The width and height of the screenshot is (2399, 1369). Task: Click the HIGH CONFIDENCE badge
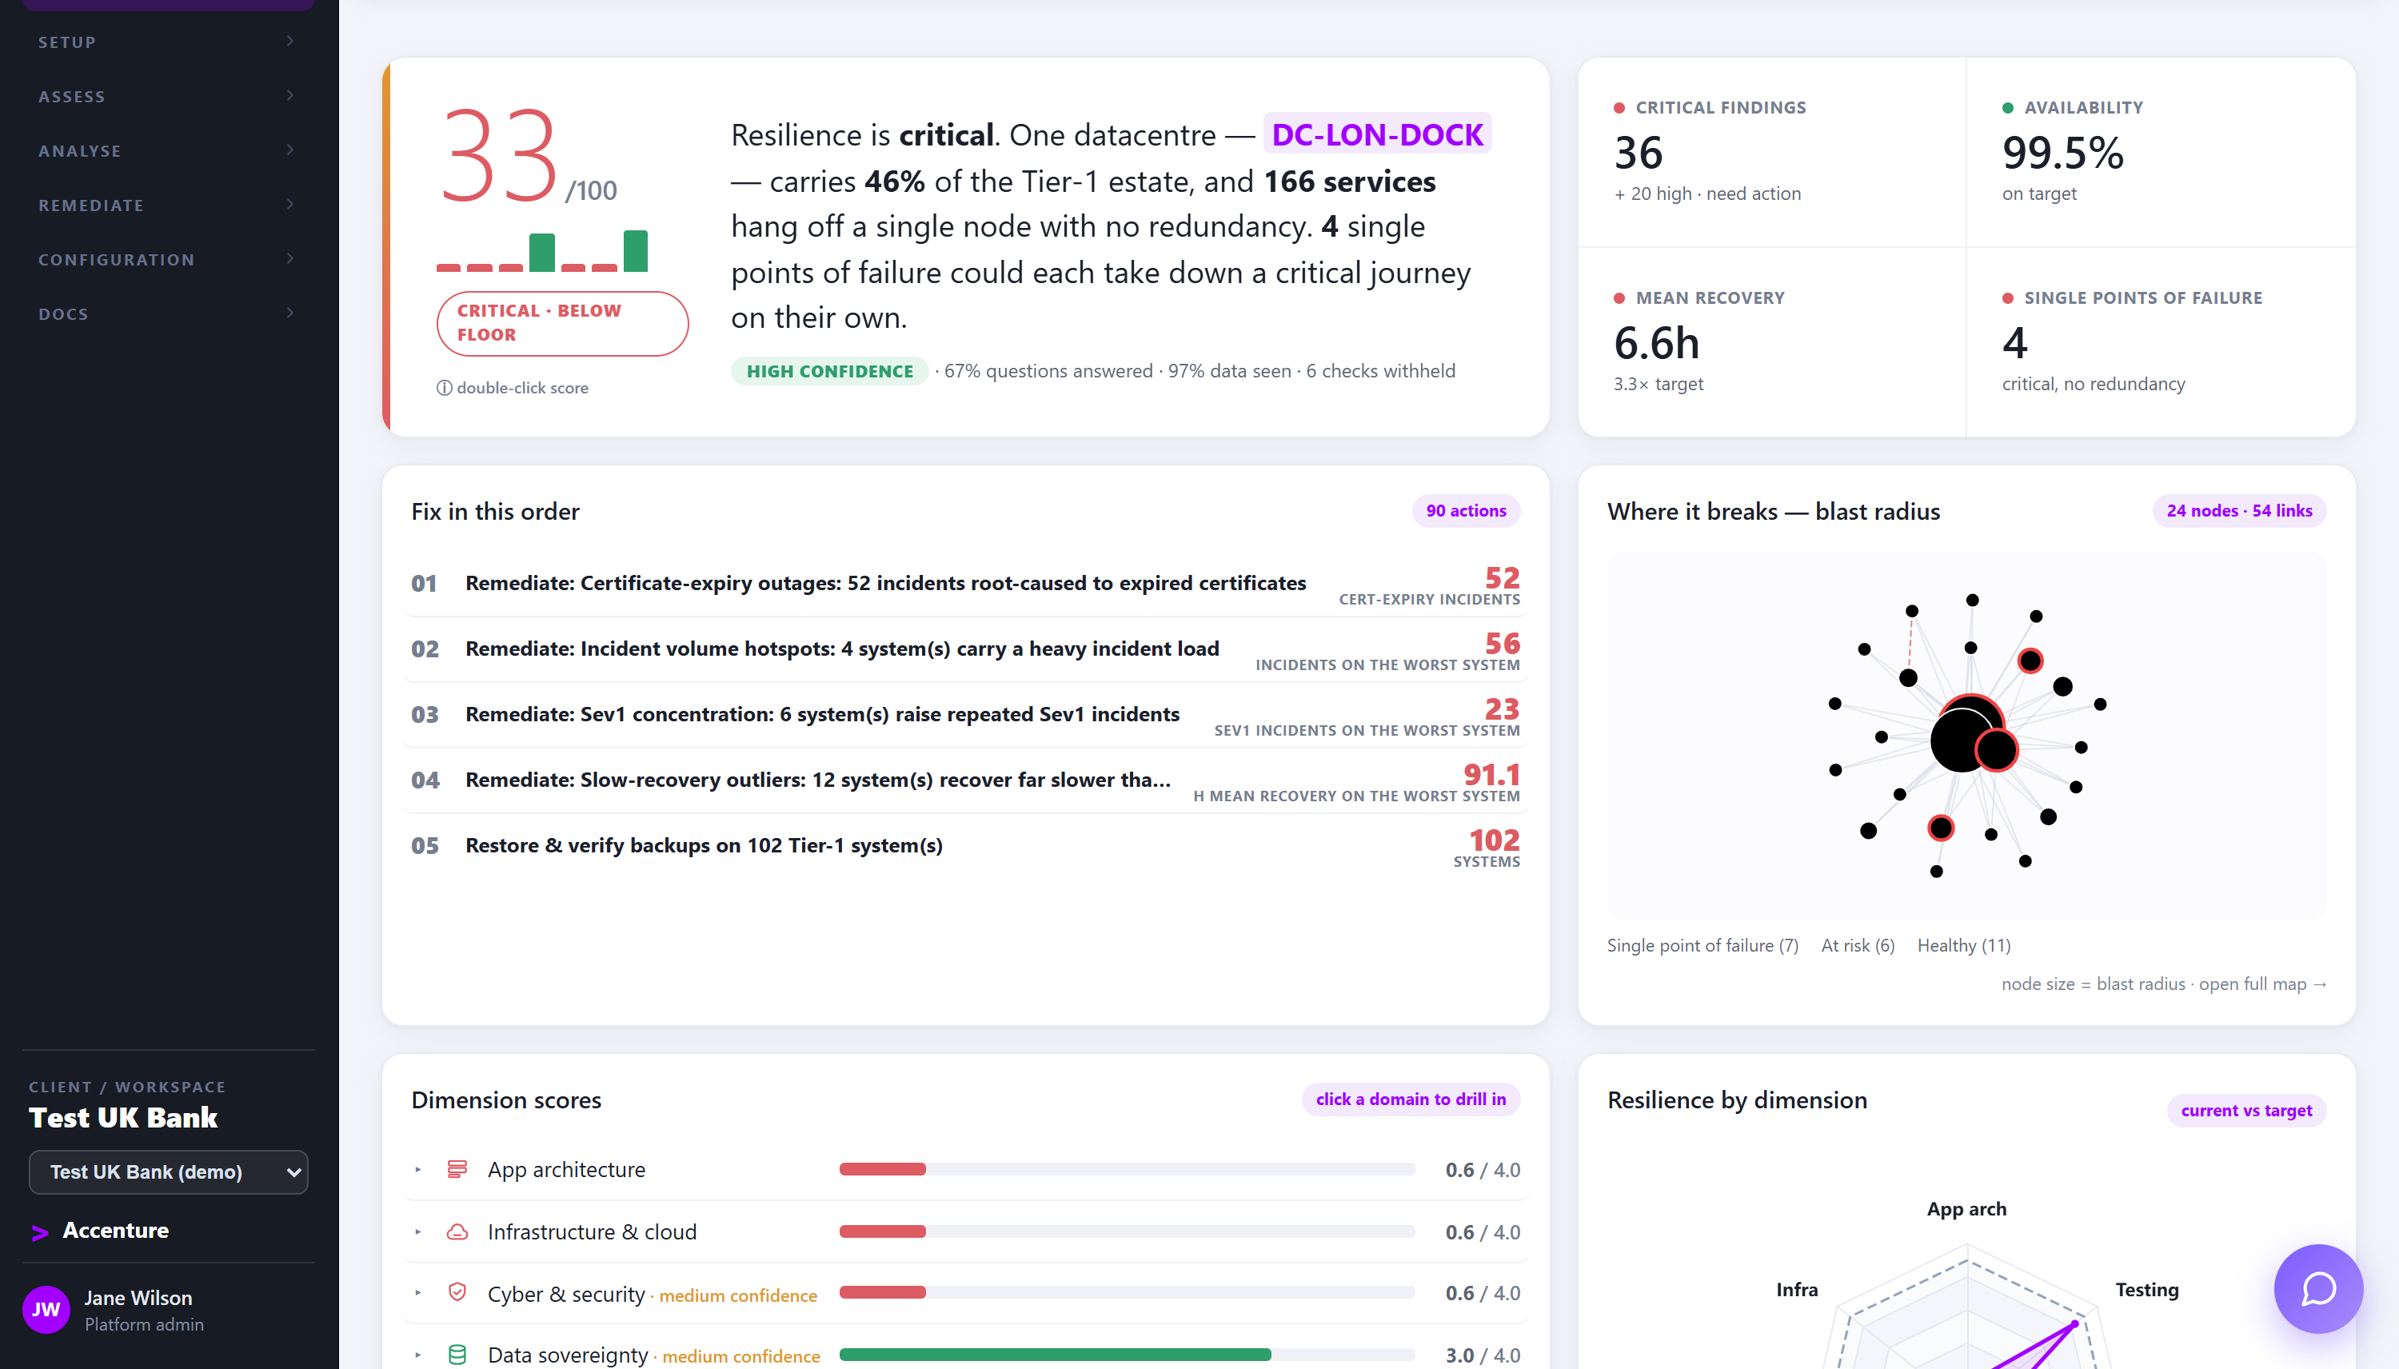click(829, 370)
